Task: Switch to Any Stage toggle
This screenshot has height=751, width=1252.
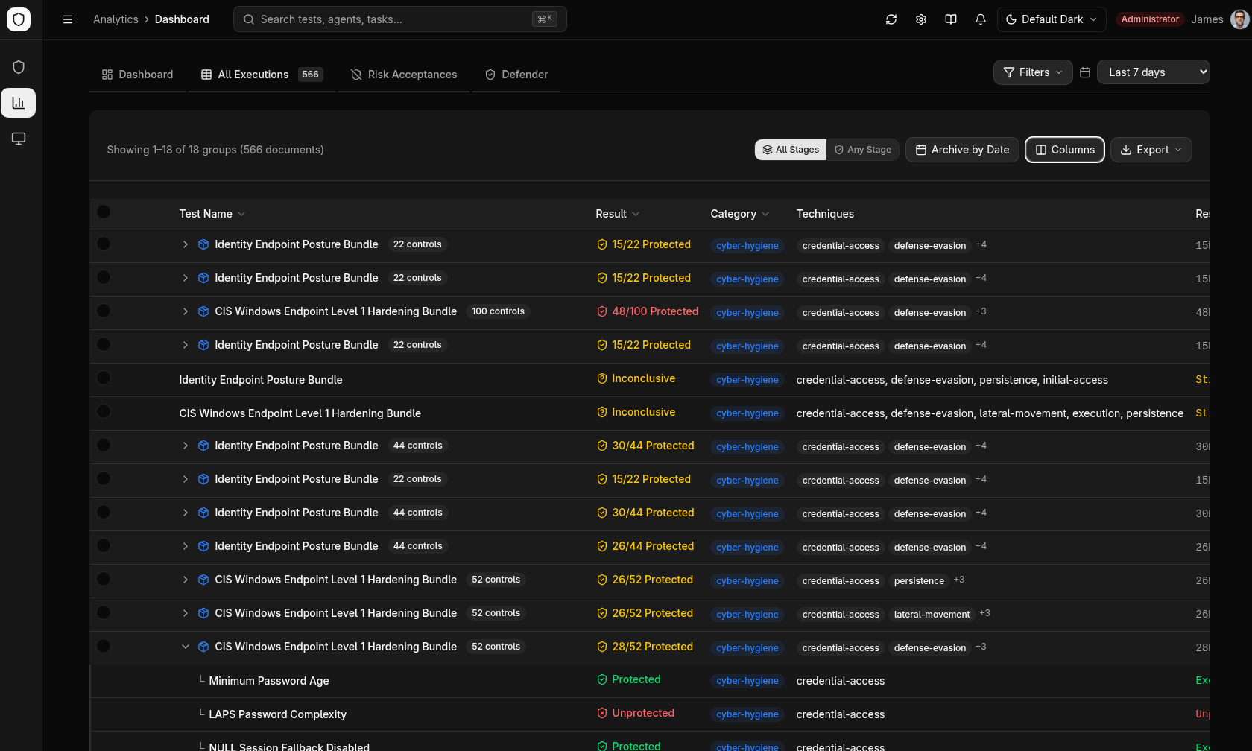Action: 863,150
